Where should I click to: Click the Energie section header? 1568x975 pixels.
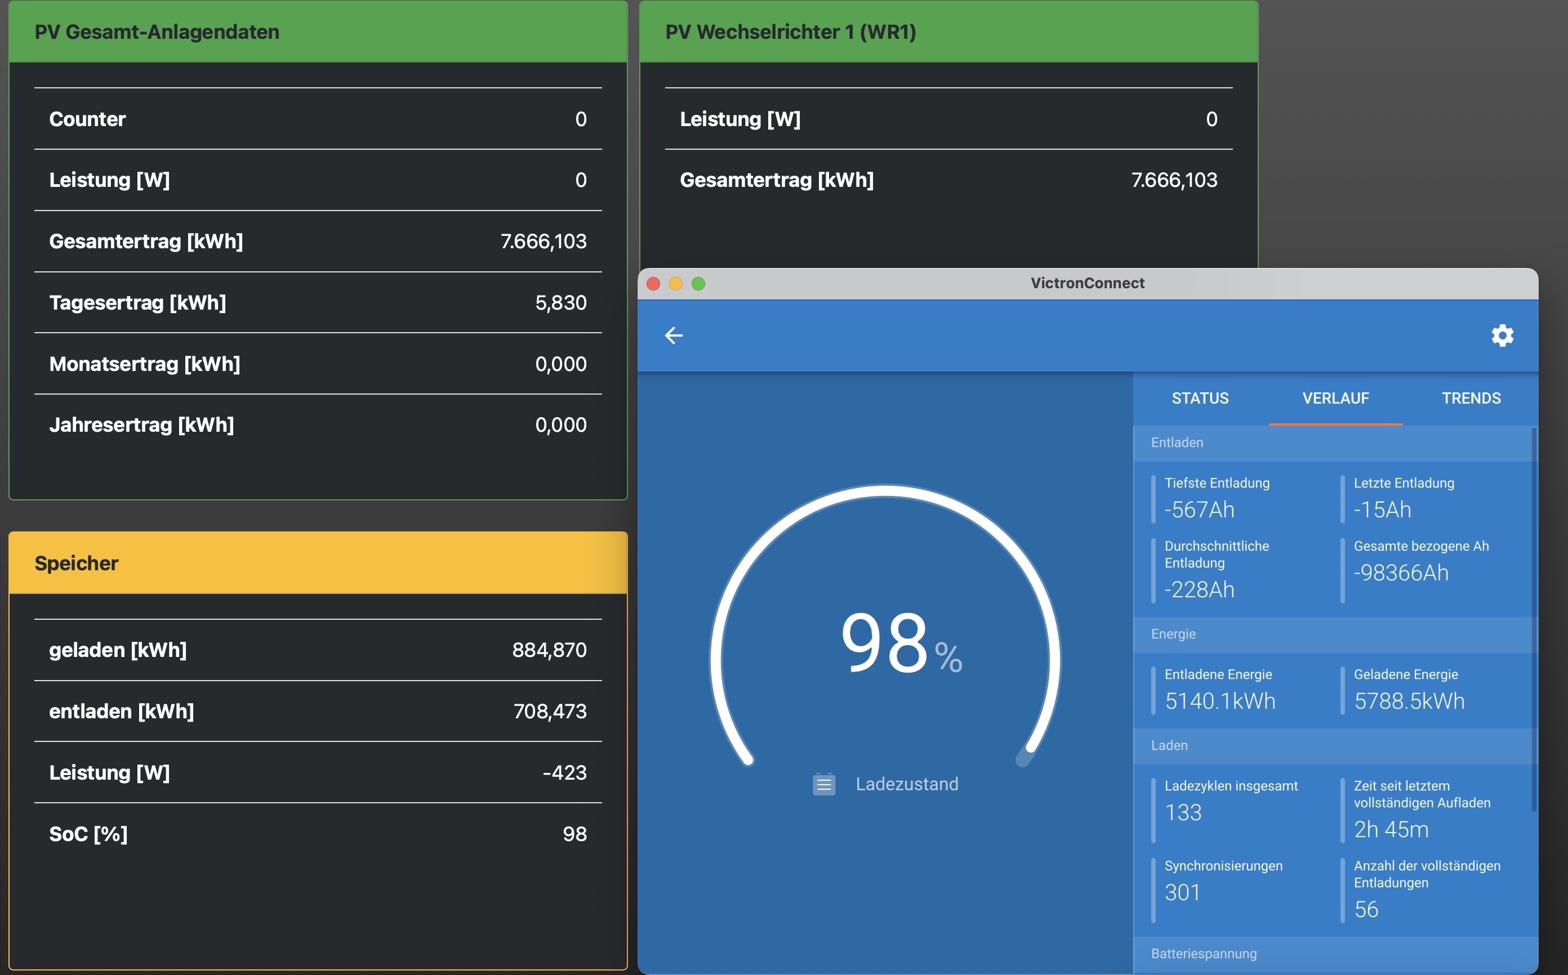pos(1173,634)
